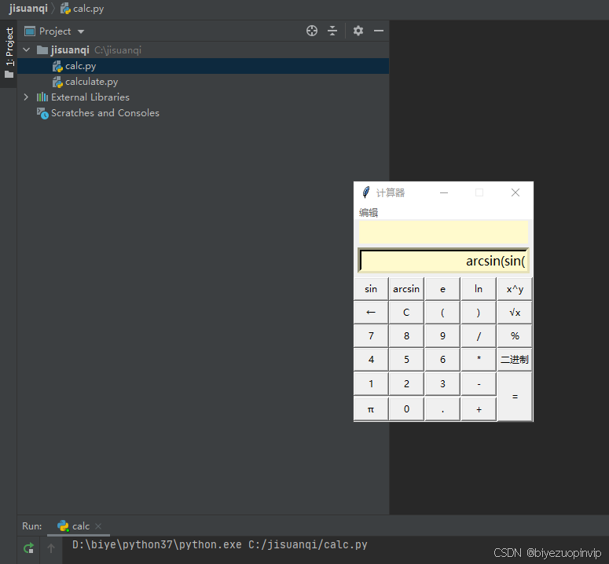Click the 7 digit button
Screen dimensions: 609x564
click(371, 335)
